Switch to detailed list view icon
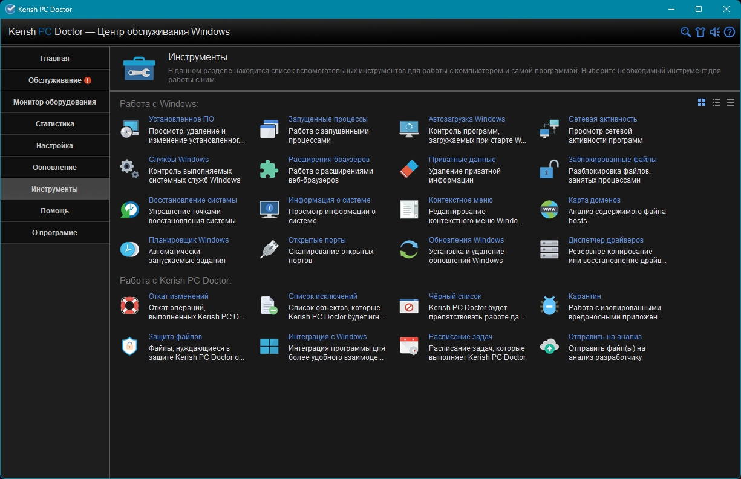Viewport: 741px width, 479px height. point(716,102)
